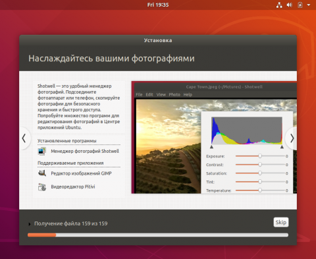316x259 pixels.
Task: Click the Tint slider handle
Action: [260, 182]
